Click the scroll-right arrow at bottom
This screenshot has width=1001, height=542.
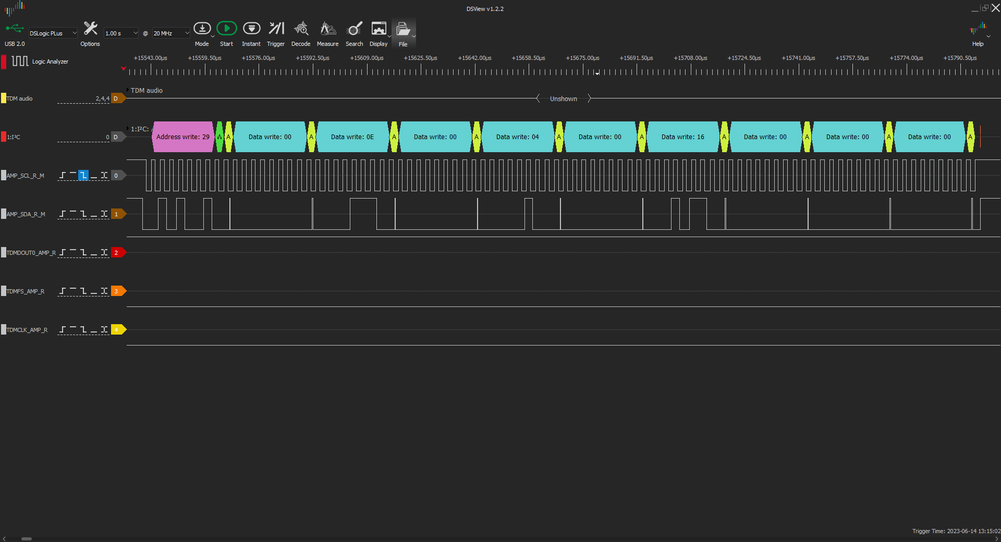coord(996,538)
